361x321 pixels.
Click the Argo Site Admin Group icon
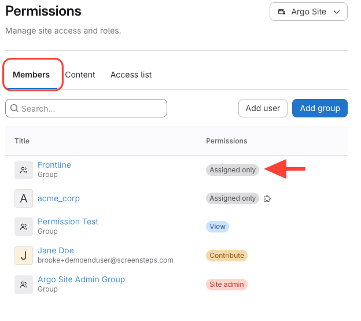coord(24,284)
